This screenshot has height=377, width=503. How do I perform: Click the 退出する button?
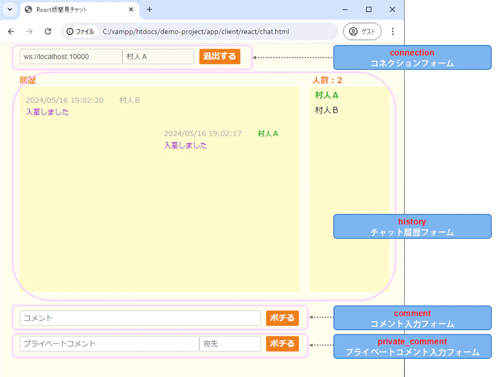(220, 56)
